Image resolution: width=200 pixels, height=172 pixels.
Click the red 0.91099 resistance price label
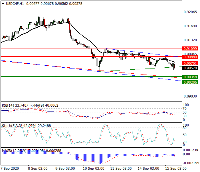click(190, 48)
